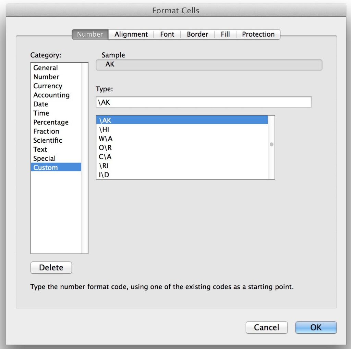Confirm with the OK button

316,327
